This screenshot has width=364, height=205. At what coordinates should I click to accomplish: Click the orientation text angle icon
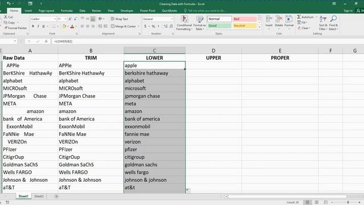pyautogui.click(x=100, y=19)
